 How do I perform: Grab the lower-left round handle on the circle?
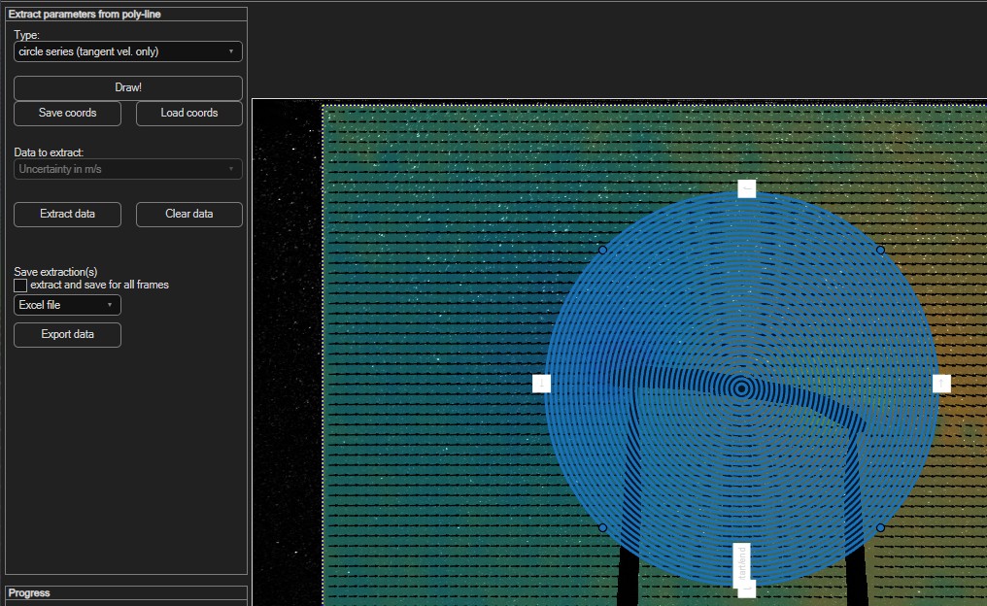(602, 528)
